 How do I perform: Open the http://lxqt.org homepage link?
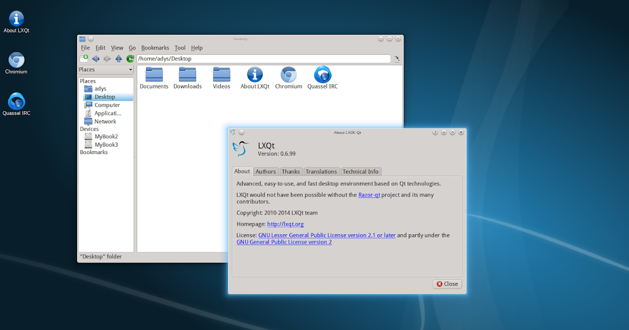pyautogui.click(x=285, y=224)
